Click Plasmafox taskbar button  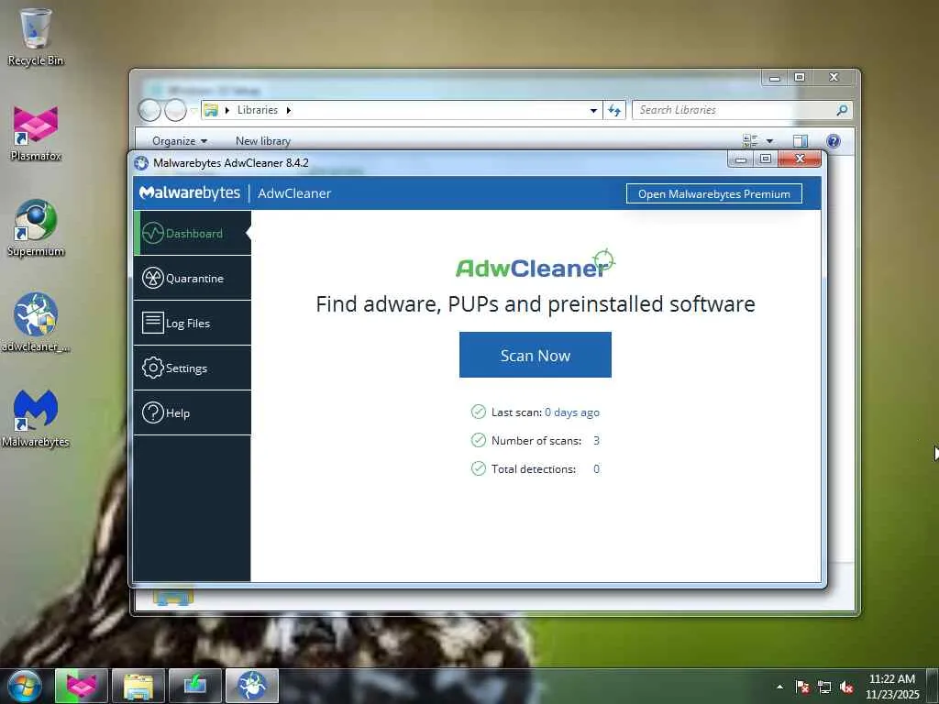82,686
